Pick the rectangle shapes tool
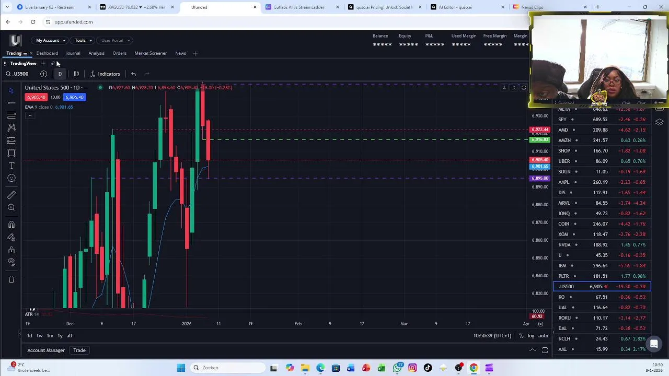 point(11,153)
